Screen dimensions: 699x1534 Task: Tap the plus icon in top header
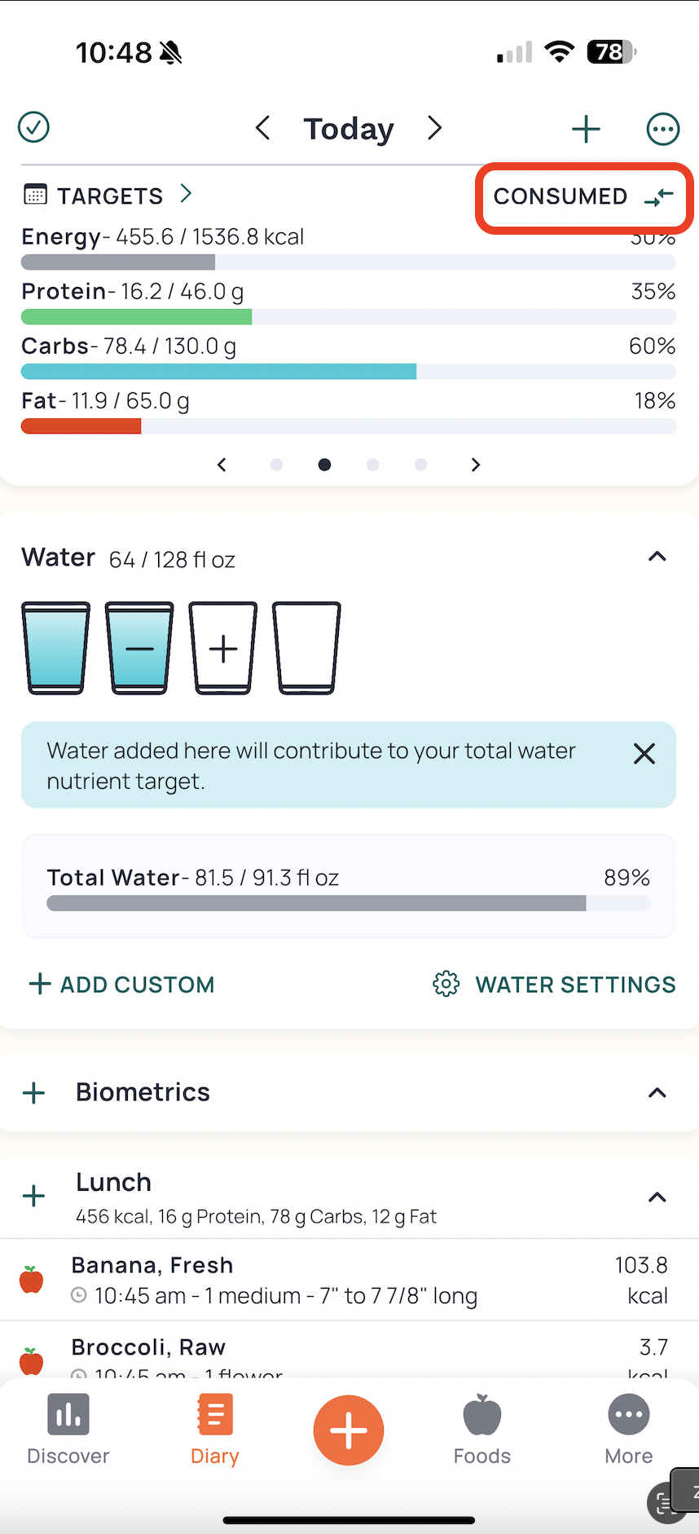point(586,129)
